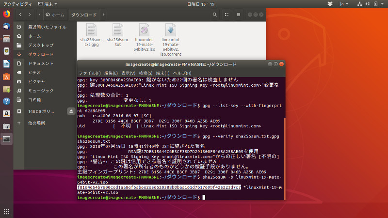
Task: Click ダウンロード breadcrumb in path bar
Action: tap(84, 15)
